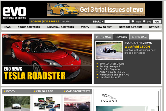Click the muckton username text
Screen dimensions: 166x111
click(66, 21)
